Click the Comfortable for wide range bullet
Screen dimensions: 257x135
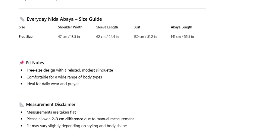(64, 77)
